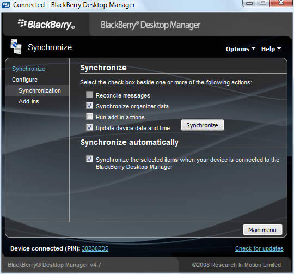Enable Run add-in actions checkbox
The height and width of the screenshot is (274, 294).
tap(89, 117)
